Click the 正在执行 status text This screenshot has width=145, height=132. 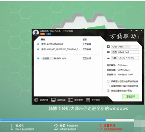[x=87, y=58]
